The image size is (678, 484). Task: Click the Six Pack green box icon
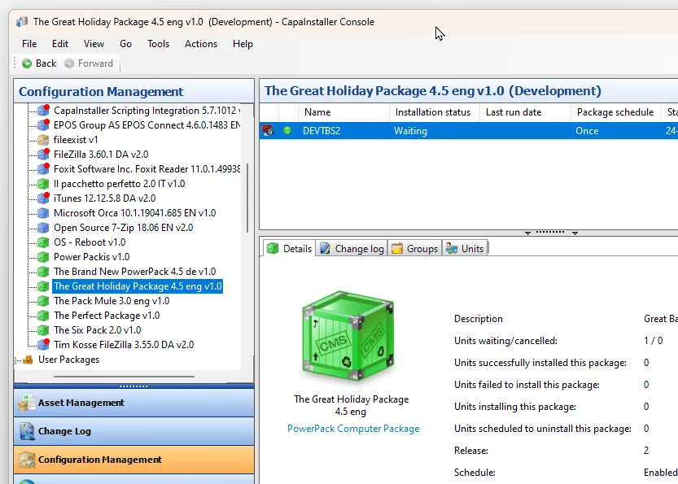click(x=43, y=330)
